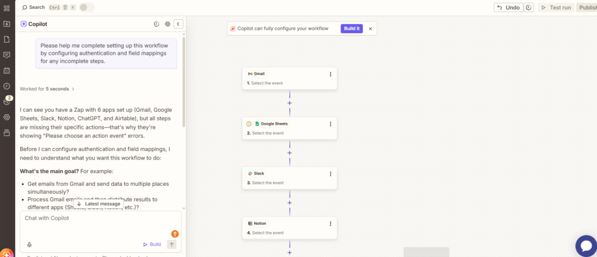Open the calendar icon in sidebar
The width and height of the screenshot is (597, 257).
(6, 71)
